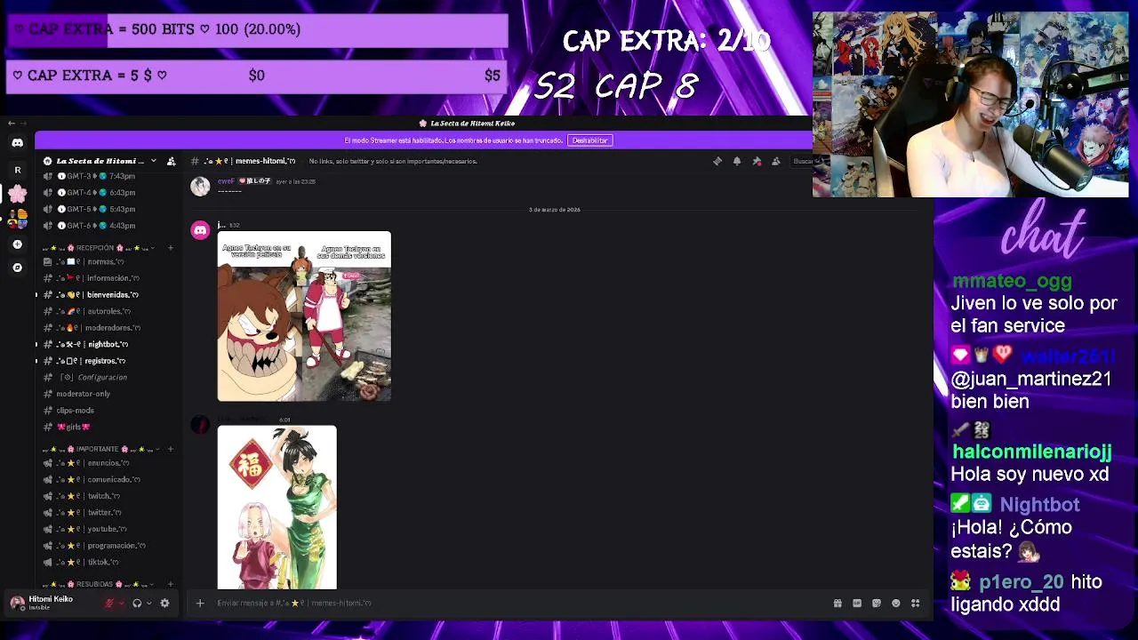Add channel to IMPORTANTE category plus
The image size is (1138, 640).
pos(170,449)
